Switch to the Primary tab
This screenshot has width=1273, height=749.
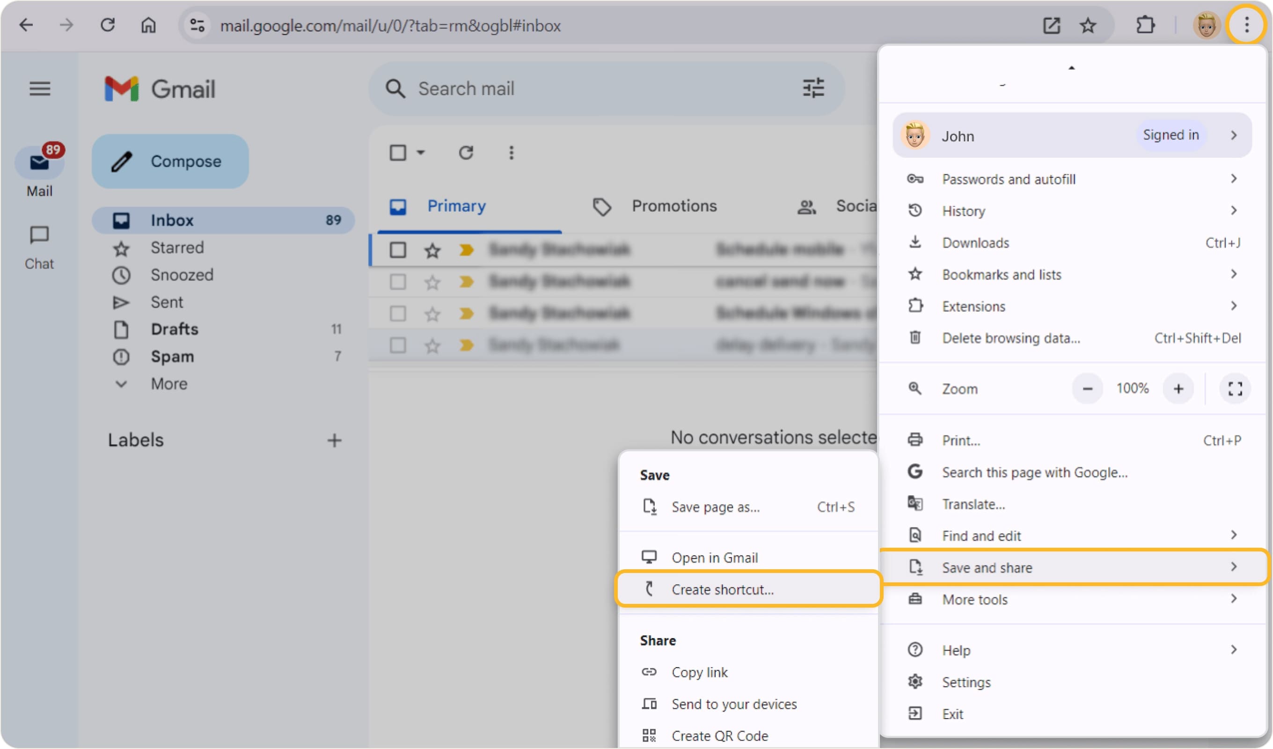(470, 206)
